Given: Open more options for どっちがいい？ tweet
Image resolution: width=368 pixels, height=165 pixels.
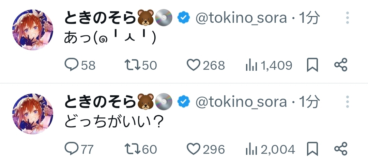Looking at the screenshot, I should tap(347, 102).
